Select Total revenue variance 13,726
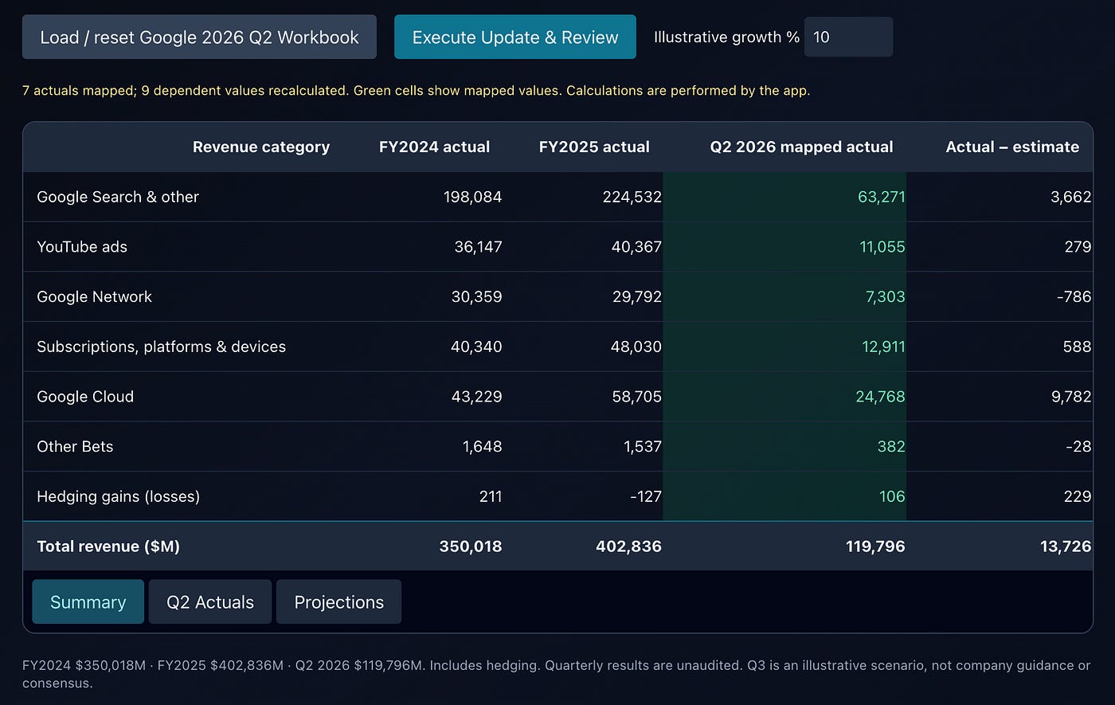 1066,546
